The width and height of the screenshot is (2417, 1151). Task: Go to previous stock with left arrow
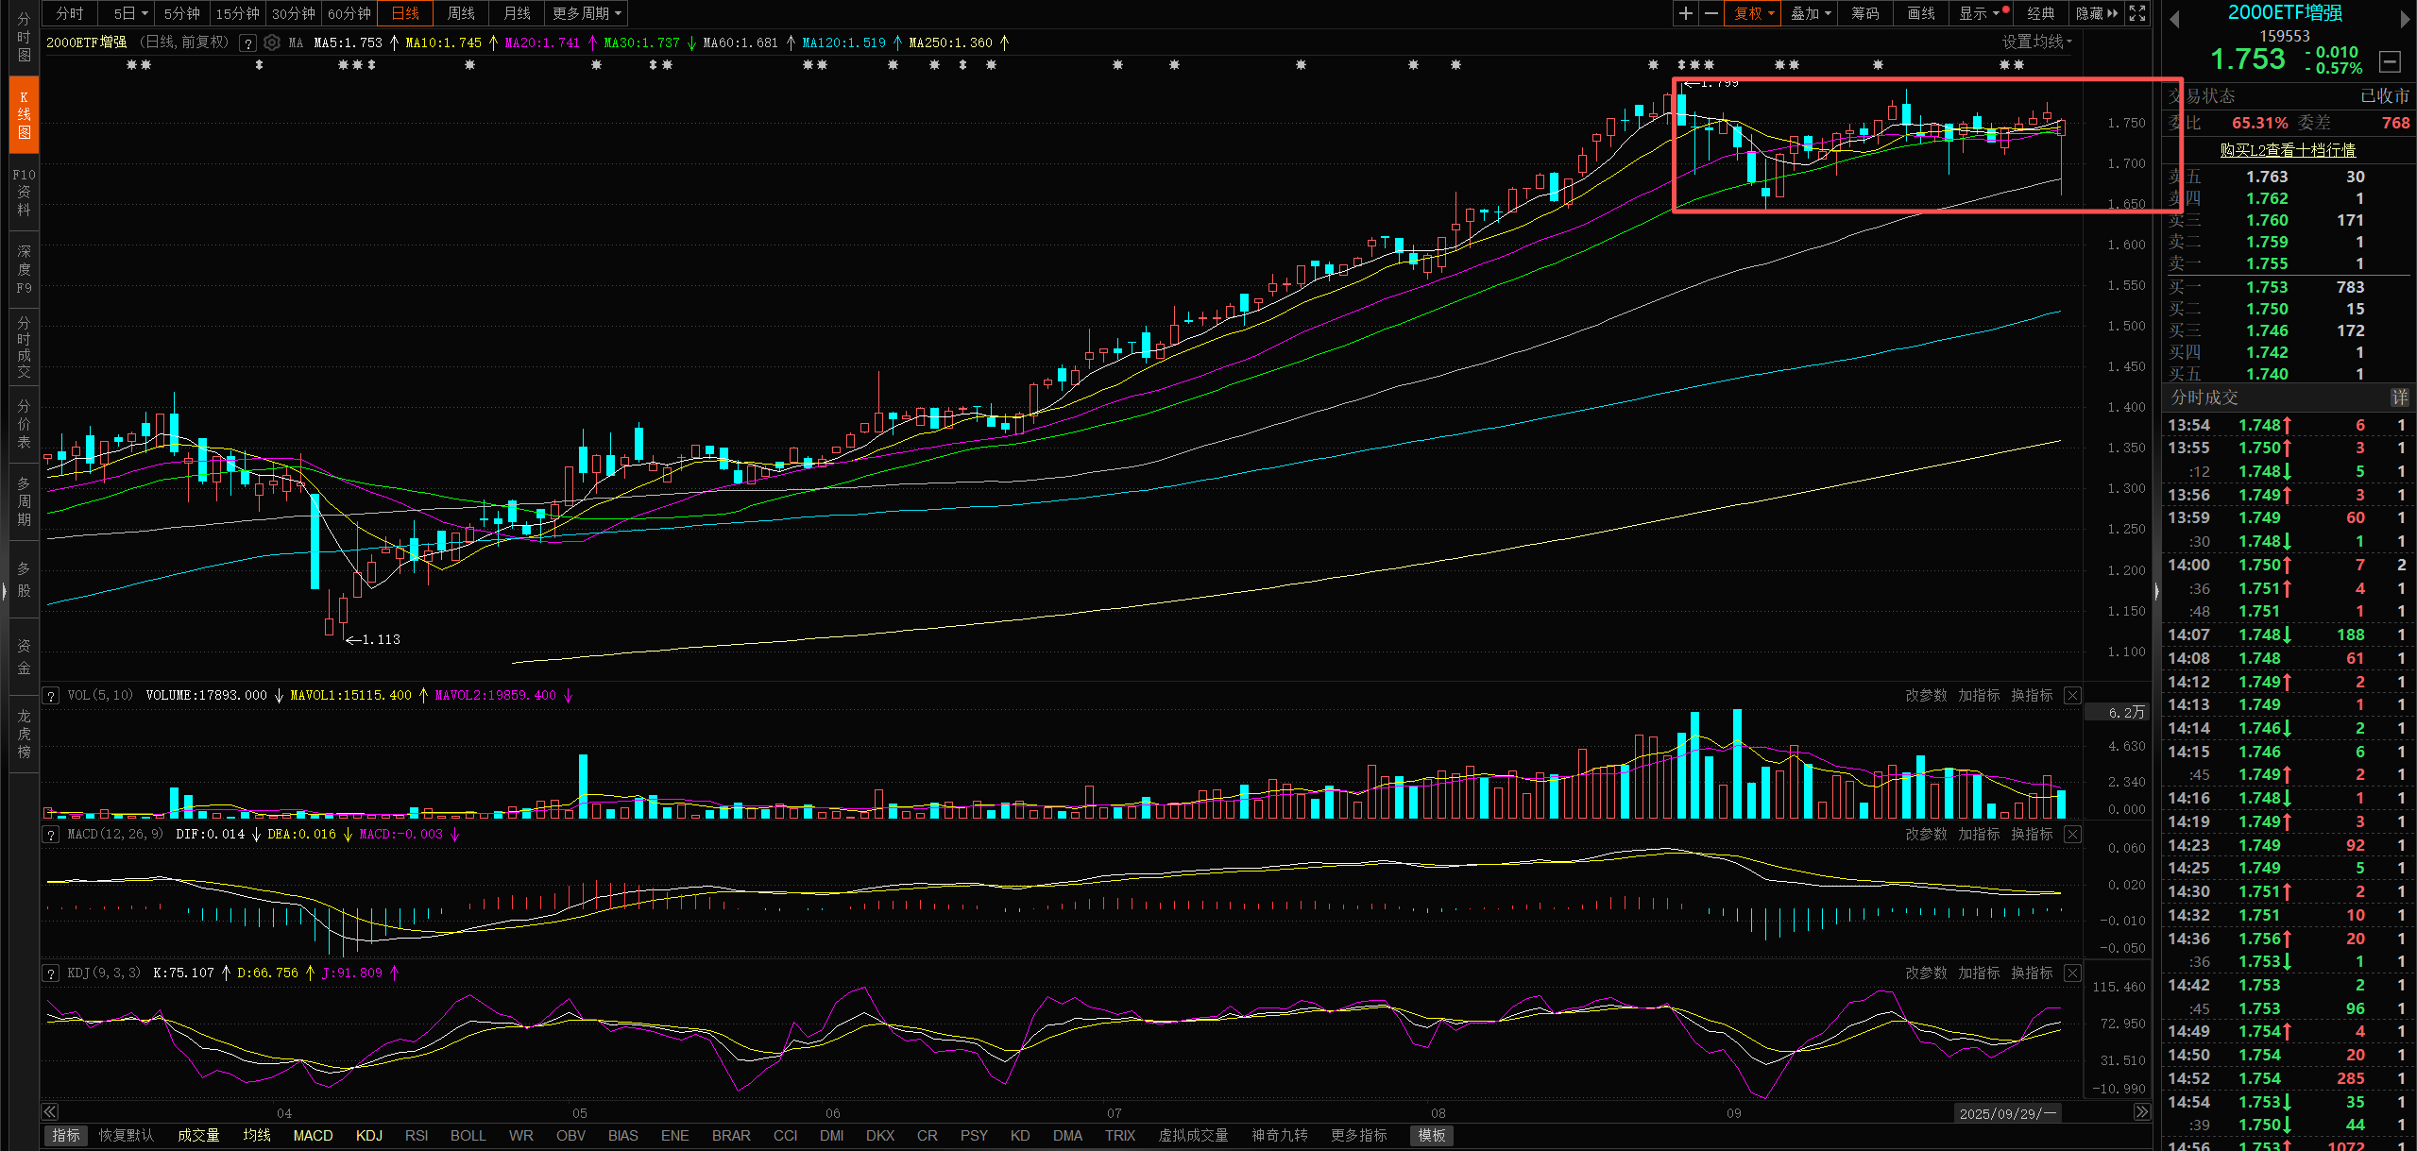pyautogui.click(x=2174, y=20)
